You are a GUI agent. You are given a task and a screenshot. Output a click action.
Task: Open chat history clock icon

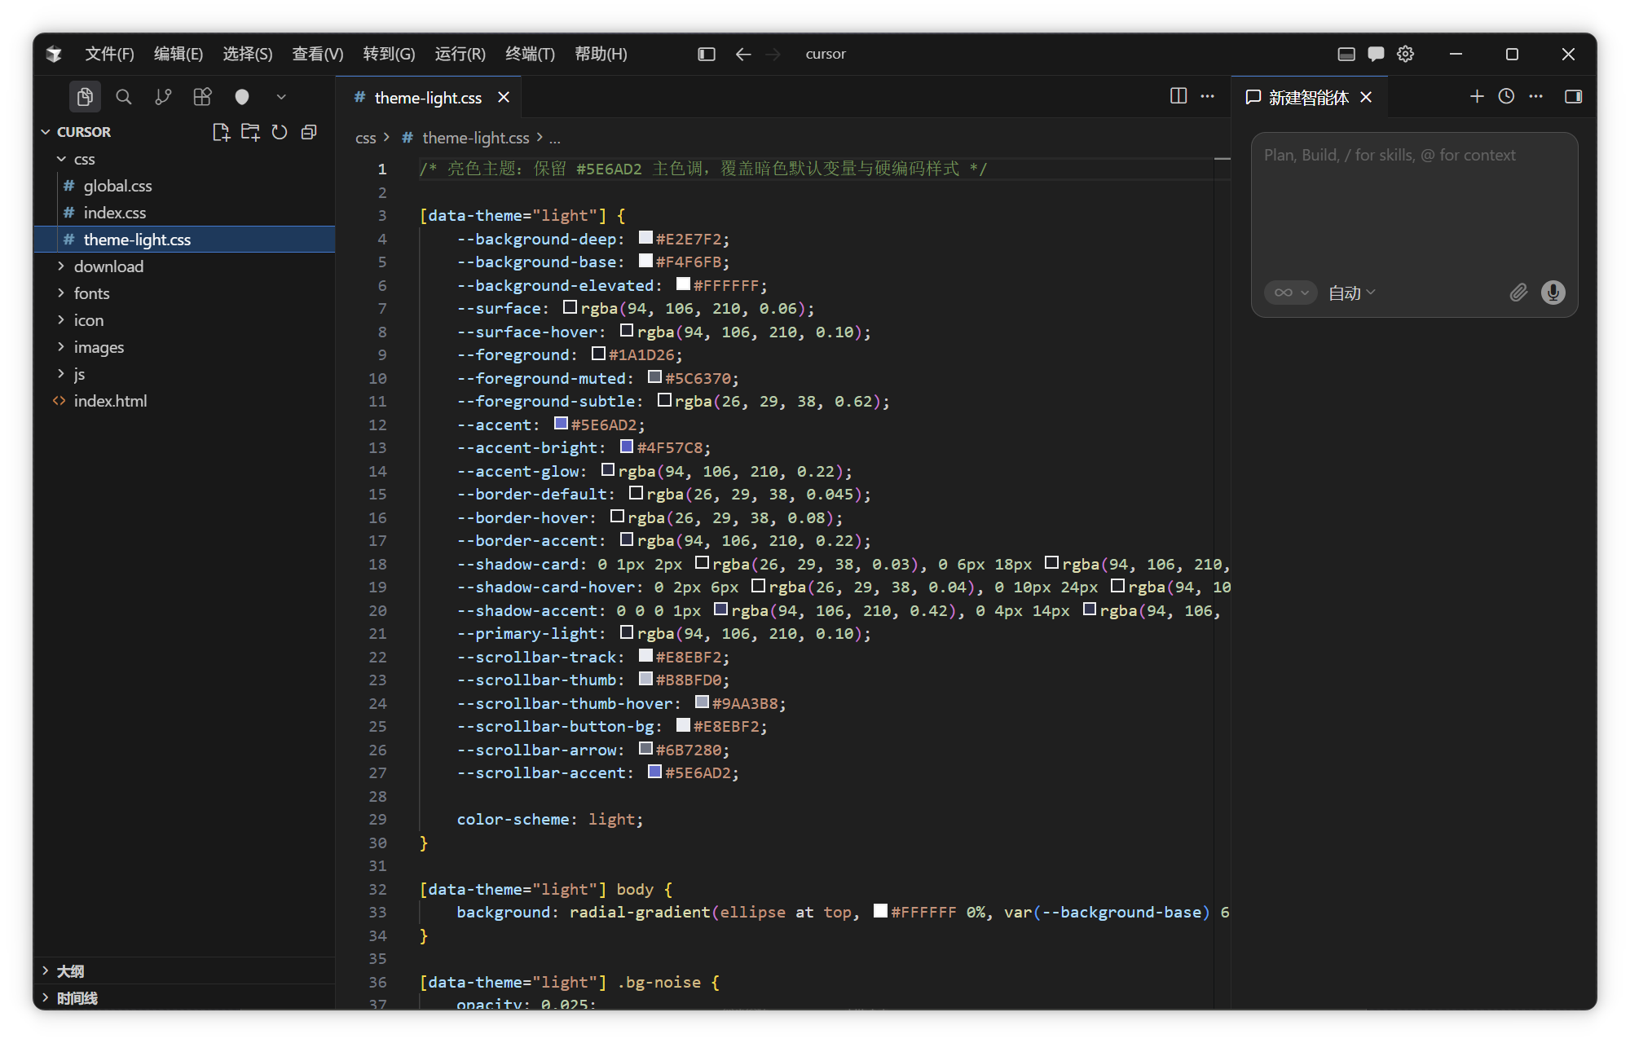tap(1506, 96)
